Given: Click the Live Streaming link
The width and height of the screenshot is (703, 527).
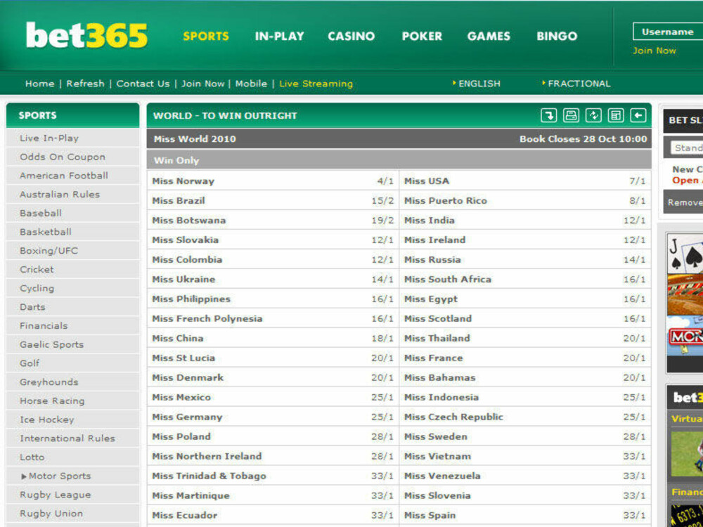Looking at the screenshot, I should click(x=316, y=84).
